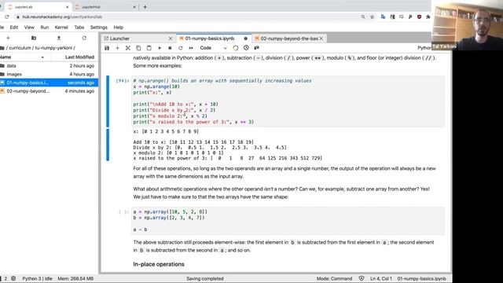Select 02-numpy-beyond file in file browser
This screenshot has width=503, height=283.
coord(49,91)
